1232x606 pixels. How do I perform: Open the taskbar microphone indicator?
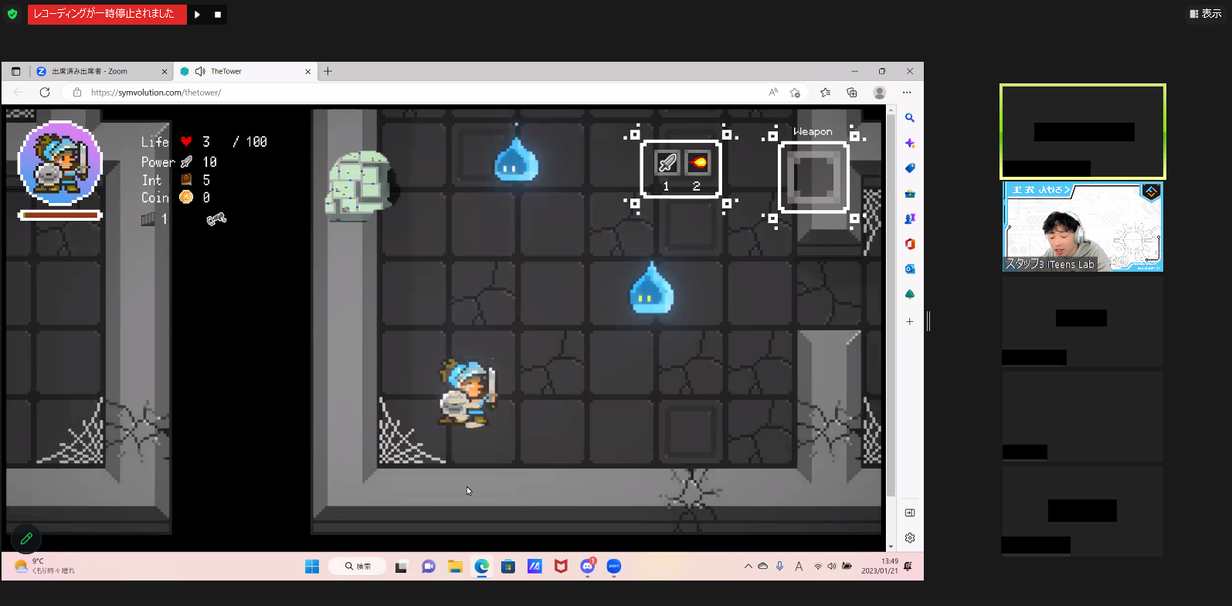(780, 567)
